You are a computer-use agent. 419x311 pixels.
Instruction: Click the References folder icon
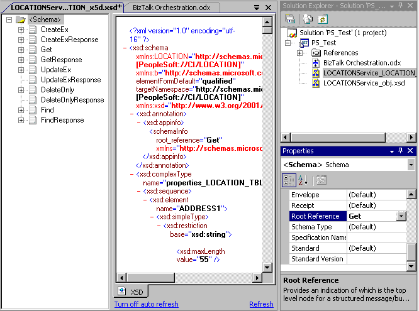point(316,53)
